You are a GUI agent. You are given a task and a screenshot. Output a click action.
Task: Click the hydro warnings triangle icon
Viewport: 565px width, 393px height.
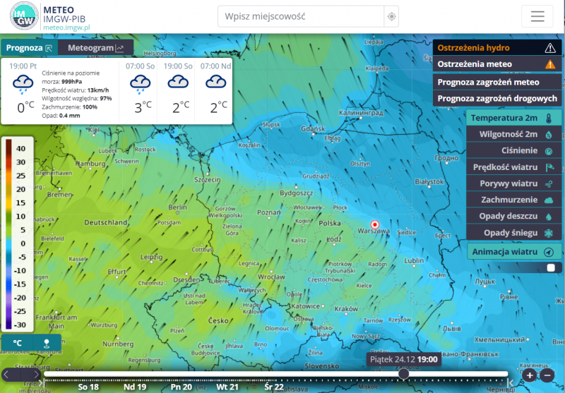(x=550, y=48)
